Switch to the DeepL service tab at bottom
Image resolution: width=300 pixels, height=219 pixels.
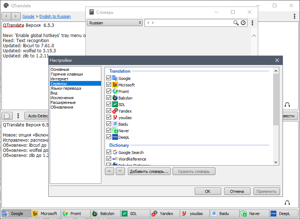point(284,214)
